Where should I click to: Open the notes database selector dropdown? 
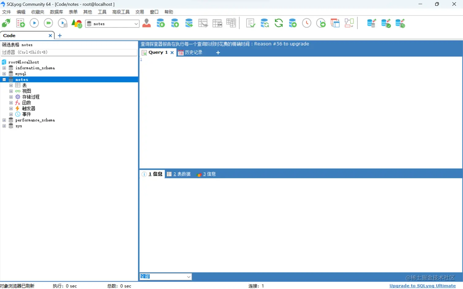point(112,24)
